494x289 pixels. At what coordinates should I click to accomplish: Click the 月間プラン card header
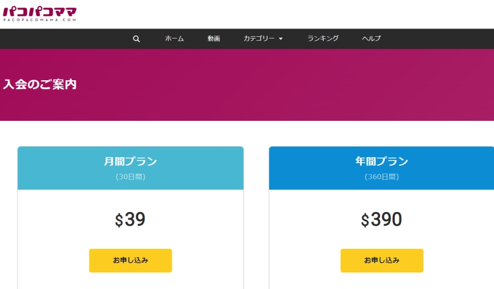[131, 162]
